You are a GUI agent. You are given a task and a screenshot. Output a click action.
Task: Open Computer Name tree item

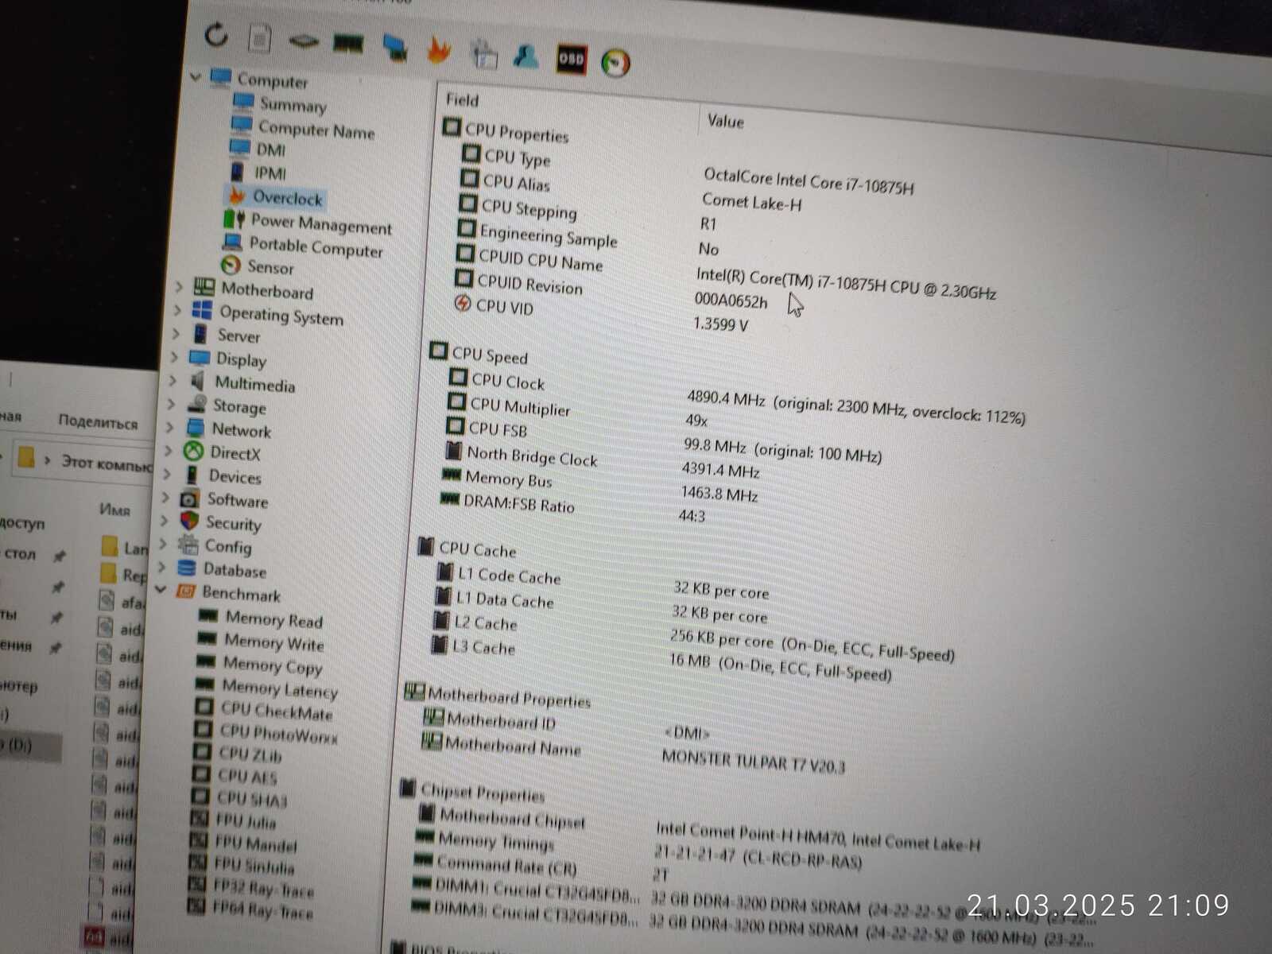[316, 130]
